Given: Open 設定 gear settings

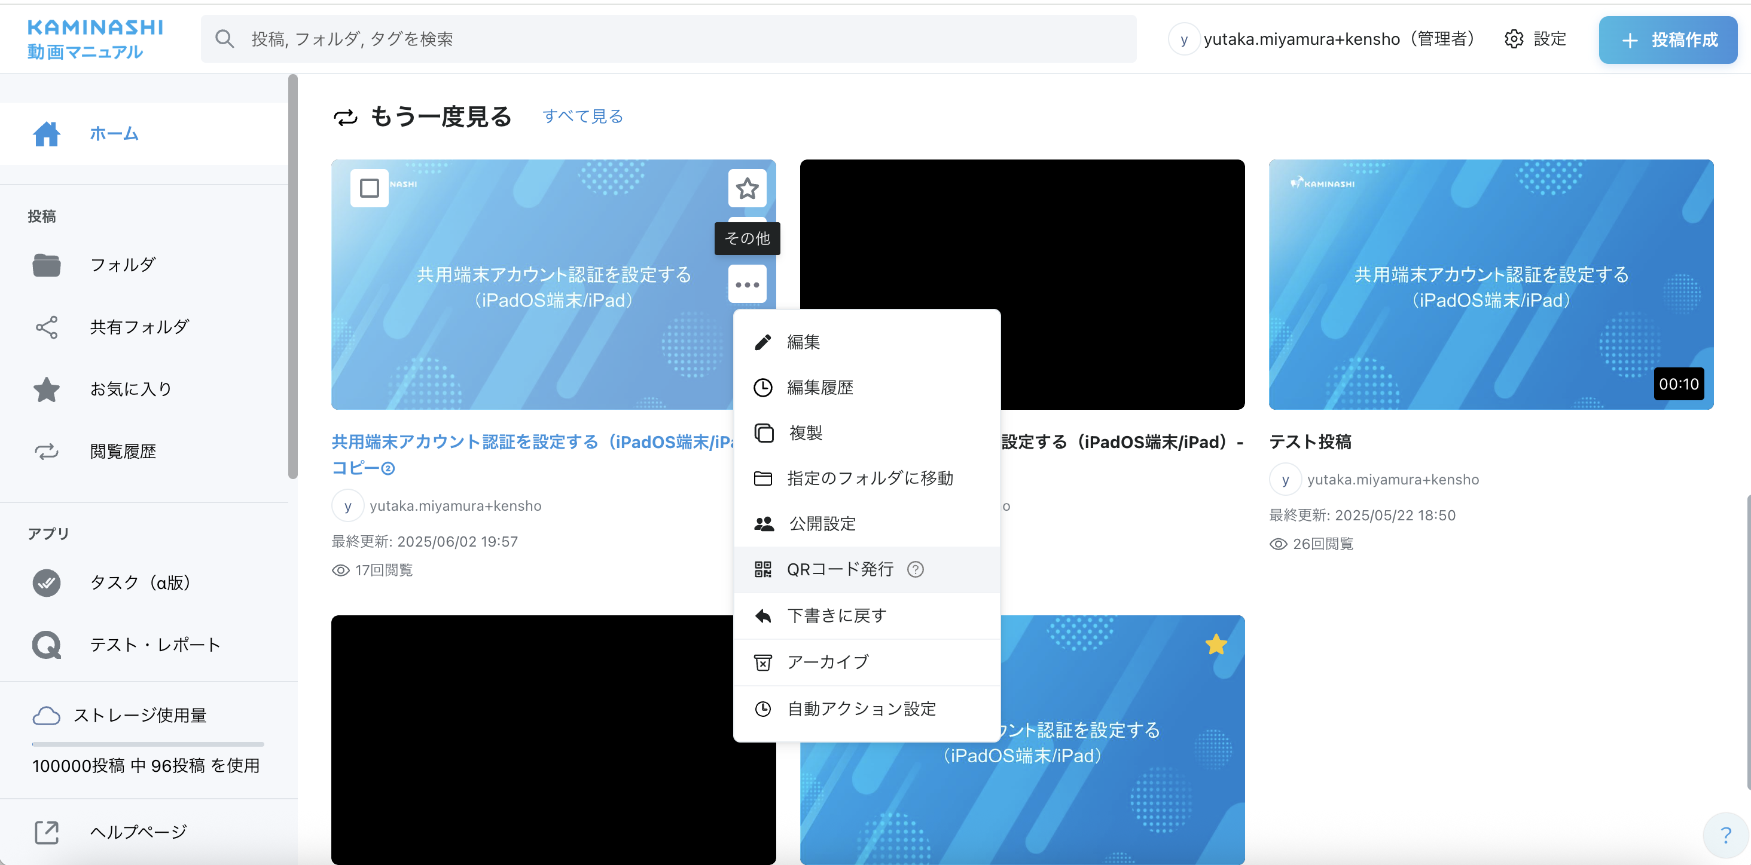Looking at the screenshot, I should 1535,39.
